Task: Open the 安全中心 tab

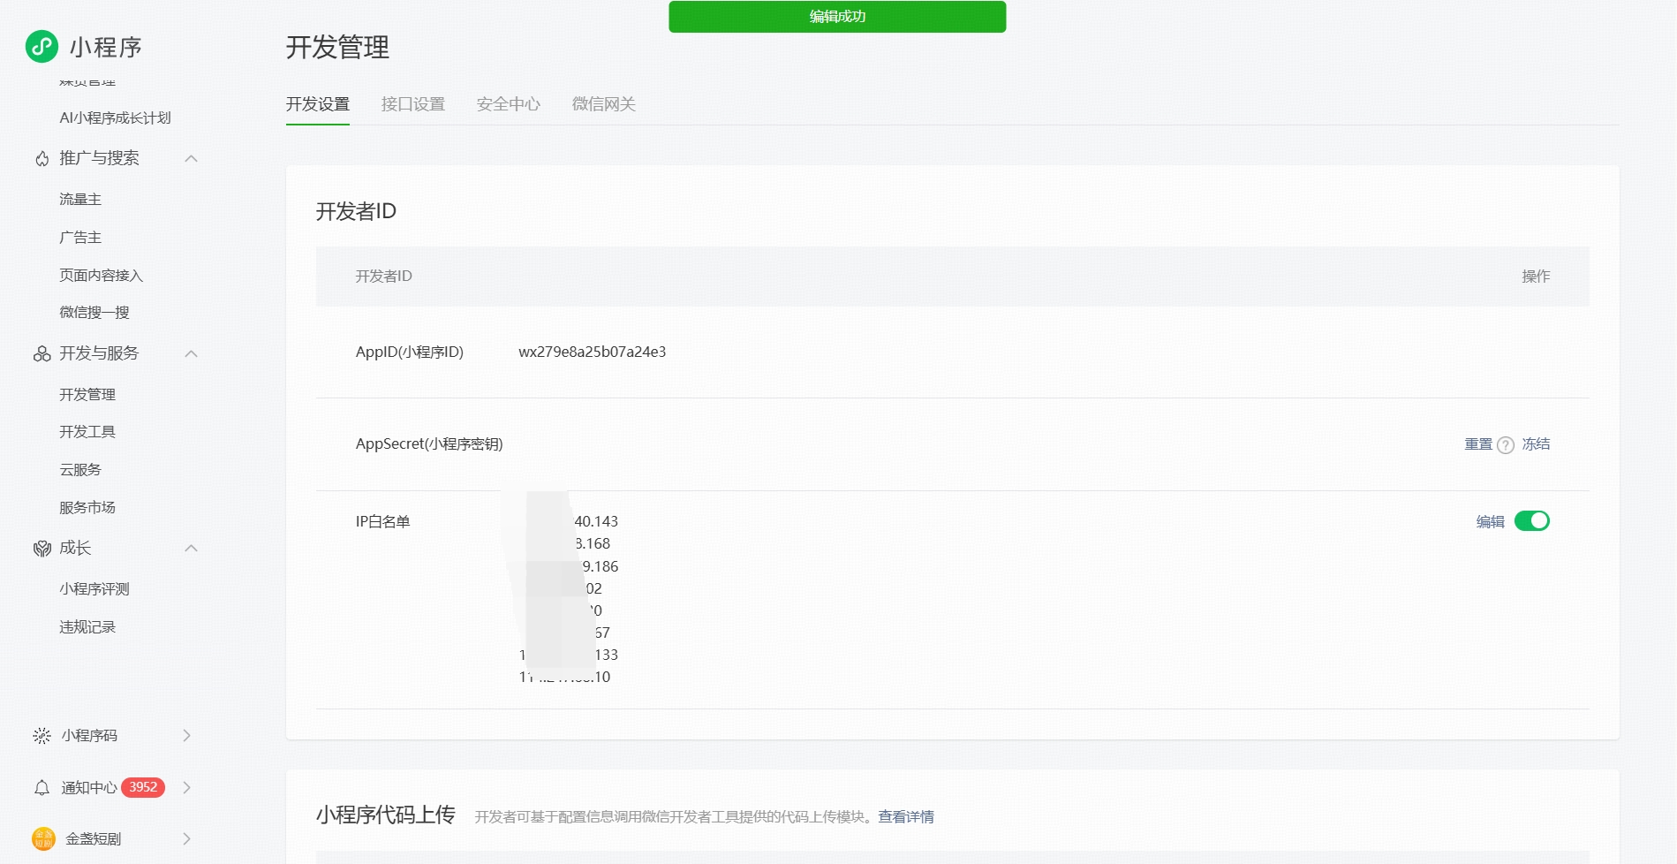Action: tap(509, 104)
